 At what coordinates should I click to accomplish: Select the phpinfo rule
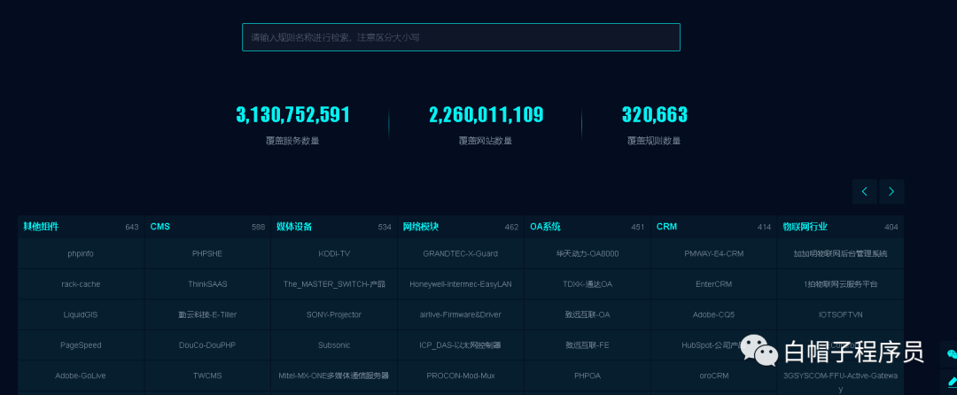coord(81,253)
